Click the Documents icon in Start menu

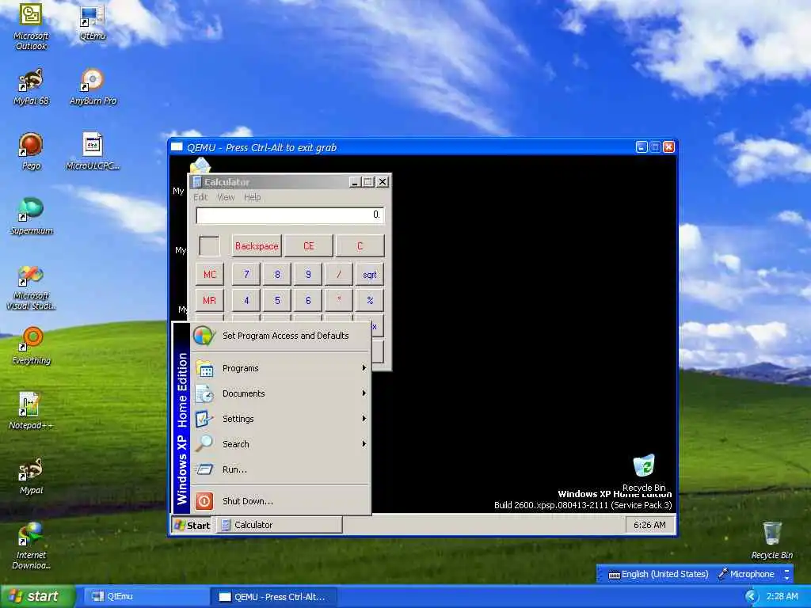click(204, 393)
